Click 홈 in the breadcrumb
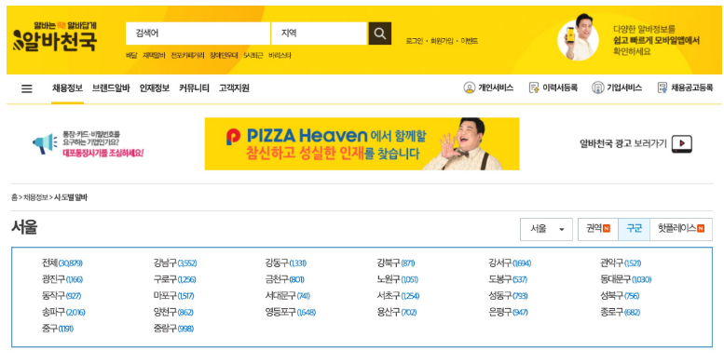724x364 pixels. coord(14,197)
